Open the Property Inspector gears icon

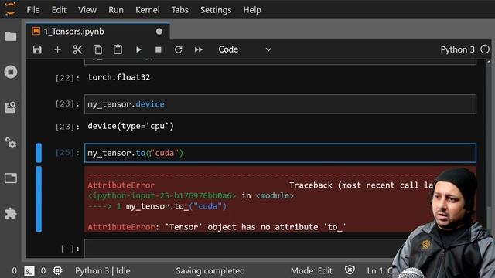point(11,143)
